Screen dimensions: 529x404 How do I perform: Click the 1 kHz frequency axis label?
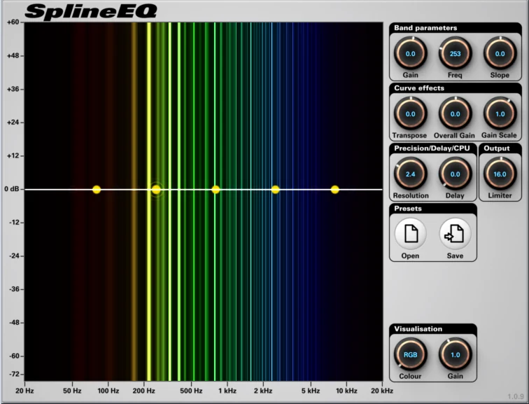(x=227, y=391)
